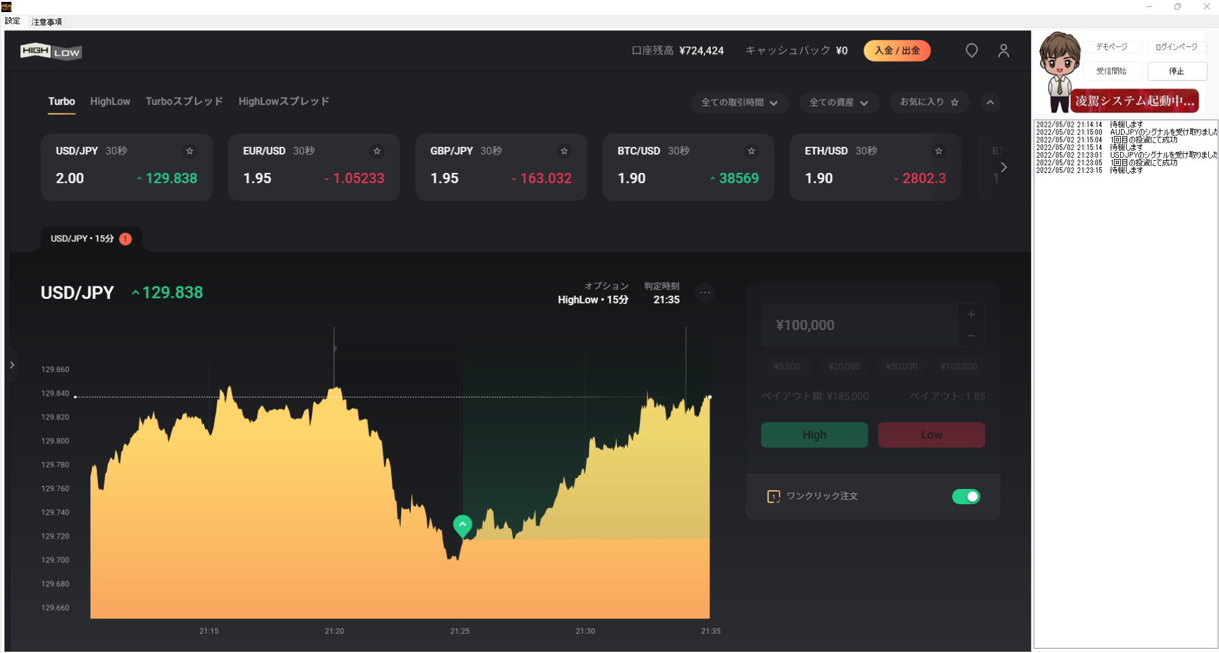Open the 注意事項 menu
Screen dimensions: 1219x653
(47, 22)
